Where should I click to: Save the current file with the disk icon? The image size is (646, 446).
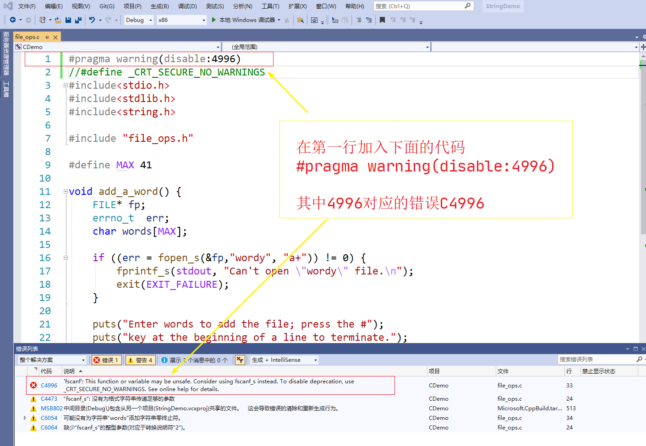(x=68, y=20)
